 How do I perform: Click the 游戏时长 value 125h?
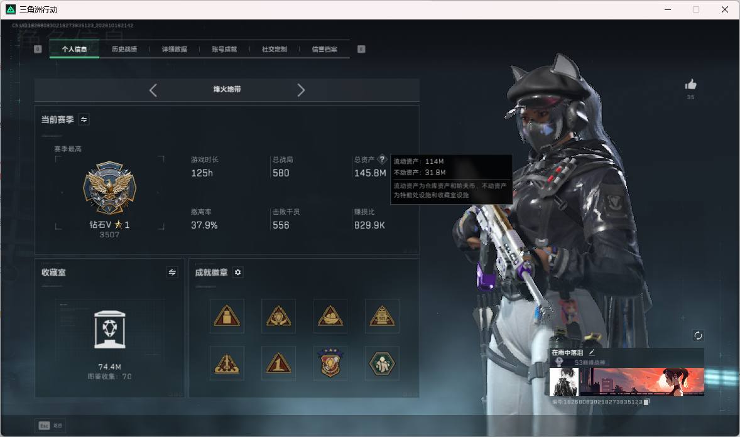[202, 173]
